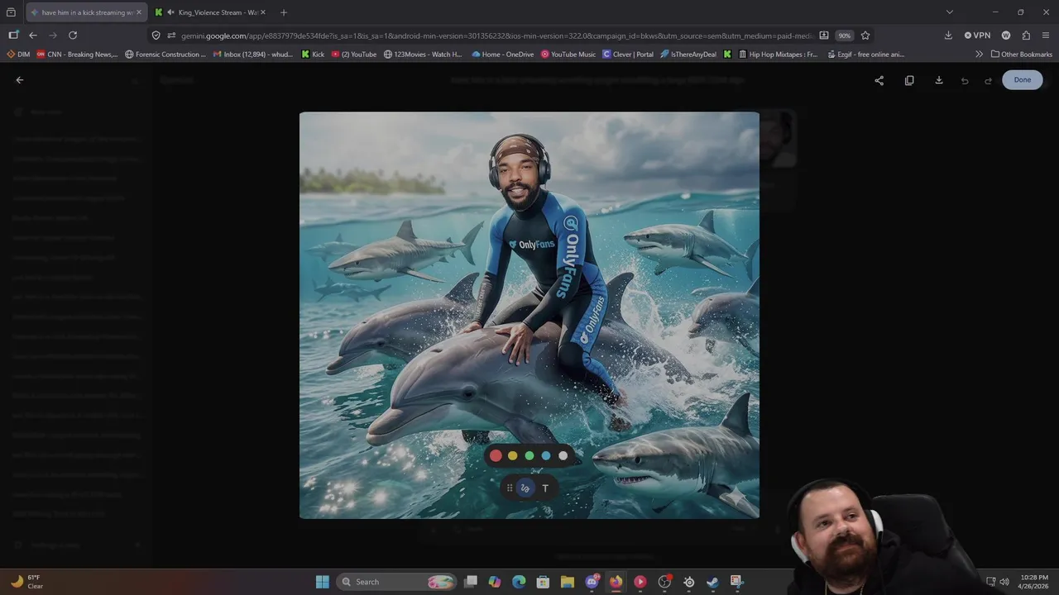Reload the current page

coord(73,36)
